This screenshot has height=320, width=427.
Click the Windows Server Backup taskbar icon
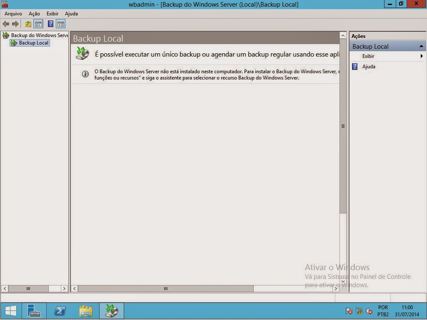112,311
